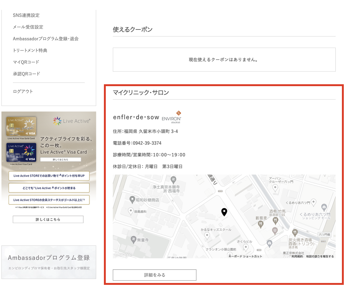Open メール受信設定 in sidebar
The image size is (351, 291).
[28, 27]
